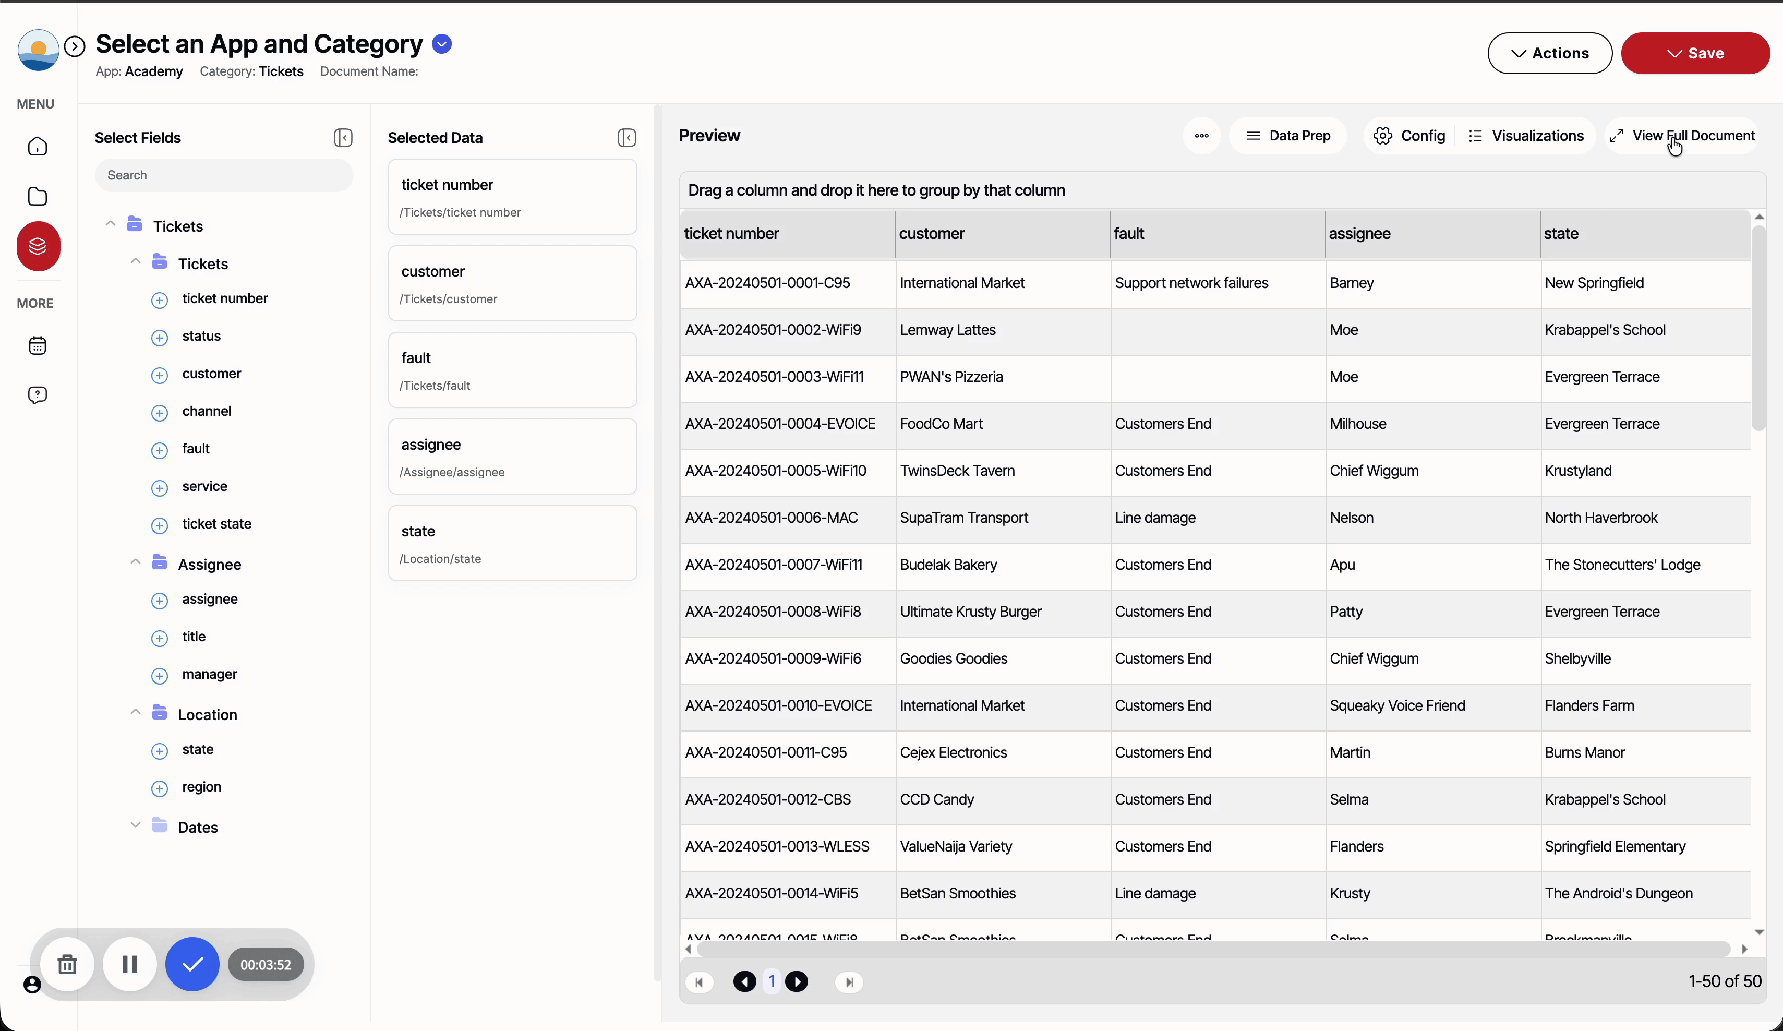The height and width of the screenshot is (1031, 1783).
Task: Collapse the Selected Data panel icon
Action: (627, 137)
